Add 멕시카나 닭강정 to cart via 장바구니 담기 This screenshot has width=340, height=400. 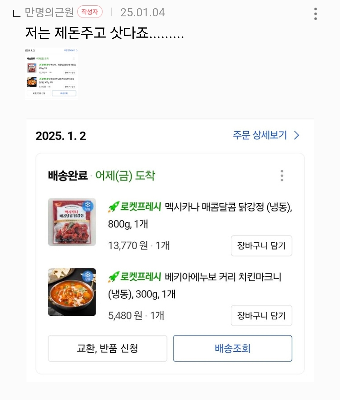pos(261,245)
